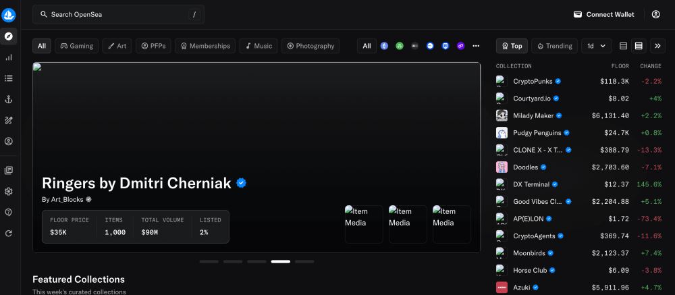Open the compass Discover icon in sidebar
Screen dimensions: 675x295
(x=9, y=36)
